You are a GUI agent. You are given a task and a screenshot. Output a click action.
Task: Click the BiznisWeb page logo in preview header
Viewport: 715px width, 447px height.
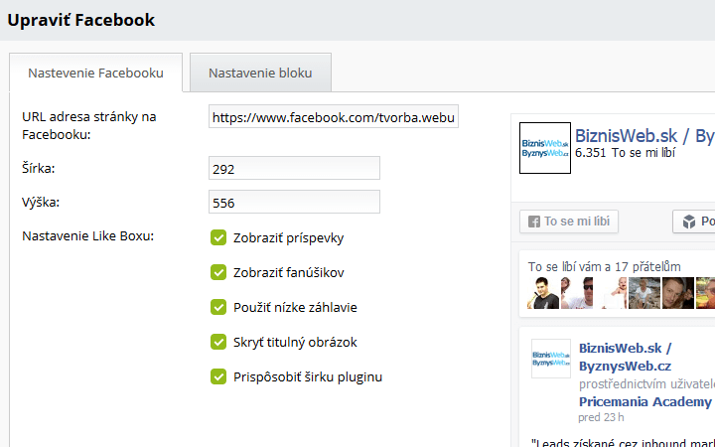click(x=545, y=148)
